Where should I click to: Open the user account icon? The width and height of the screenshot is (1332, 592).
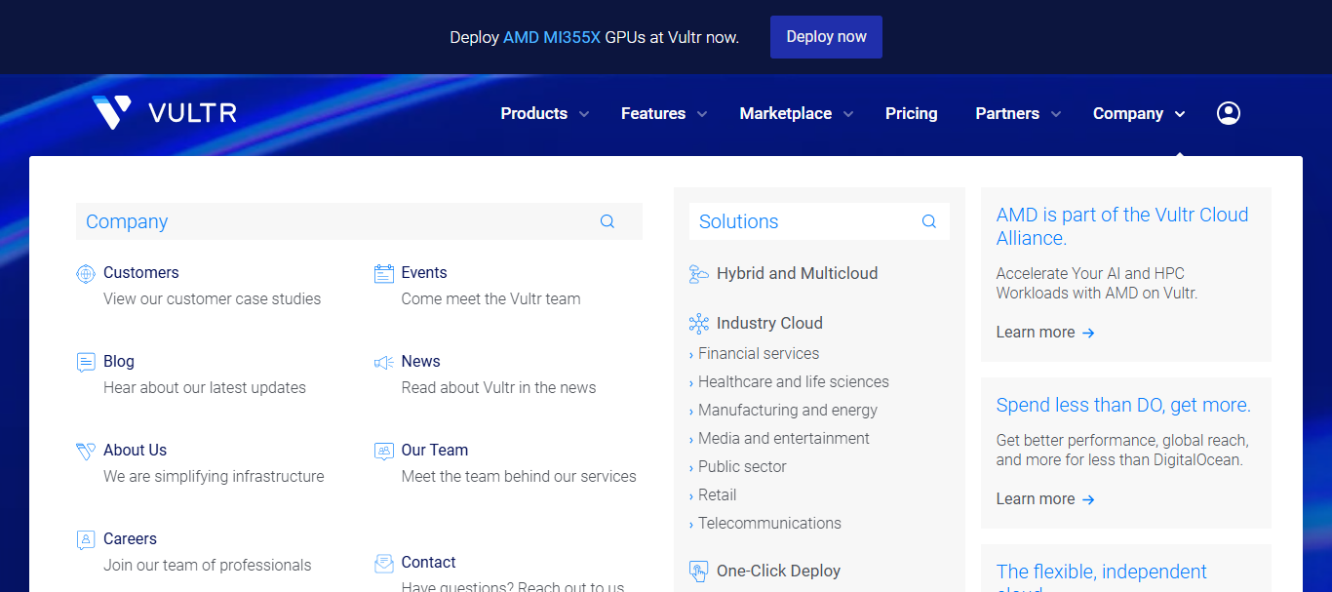point(1229,113)
